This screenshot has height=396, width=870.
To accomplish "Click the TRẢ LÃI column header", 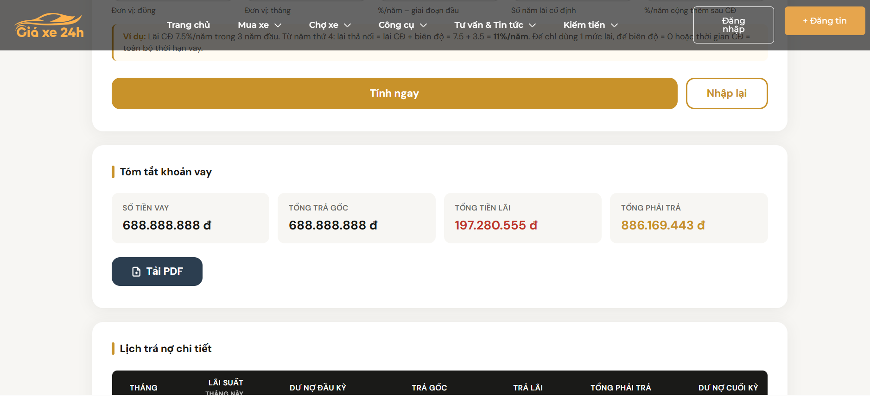I will tap(528, 388).
